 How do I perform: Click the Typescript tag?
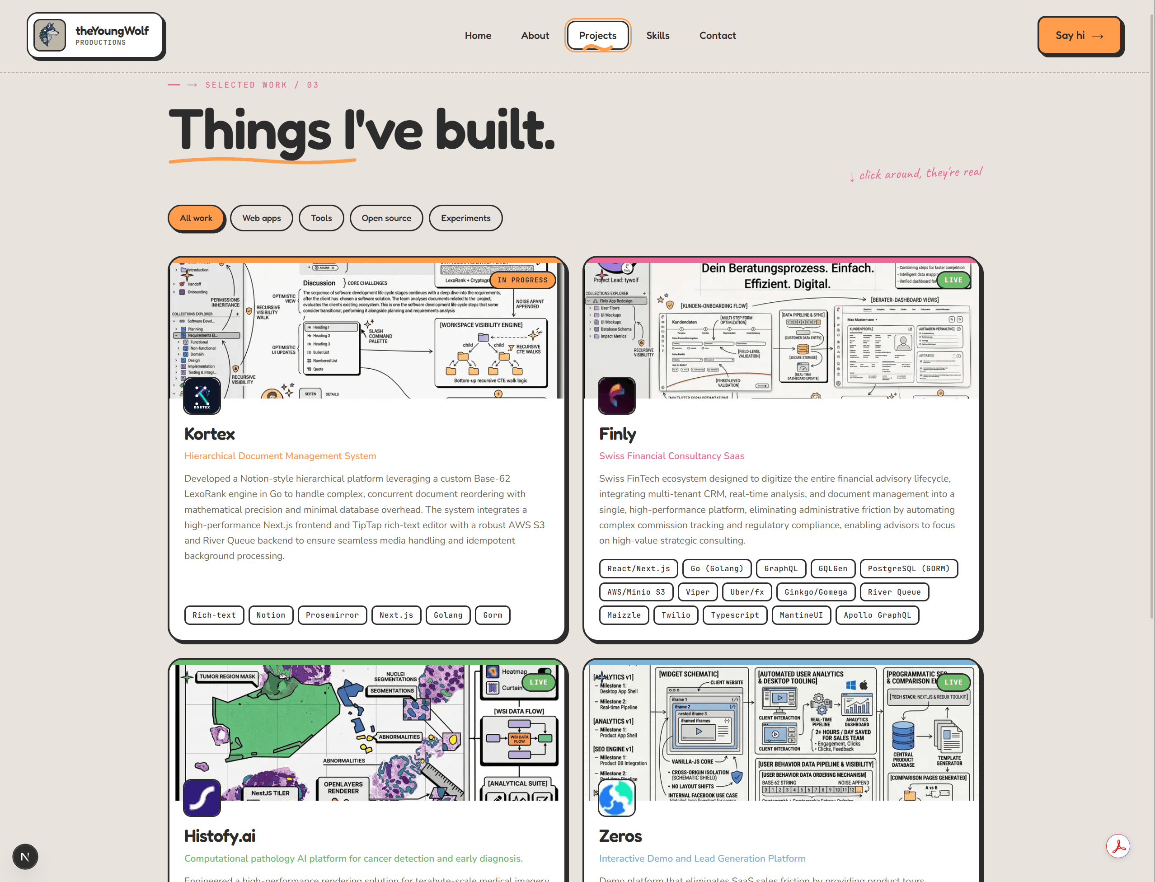click(x=735, y=615)
